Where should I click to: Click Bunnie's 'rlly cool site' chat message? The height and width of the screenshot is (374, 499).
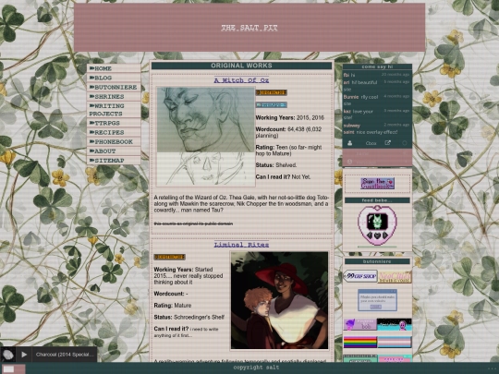point(360,100)
